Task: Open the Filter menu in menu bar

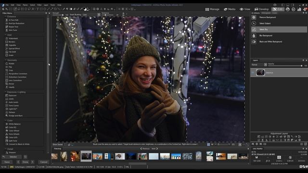Action: pyautogui.click(x=39, y=5)
